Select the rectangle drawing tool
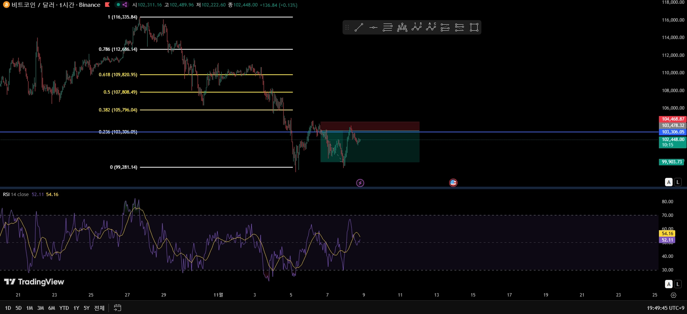Image resolution: width=687 pixels, height=314 pixels. (474, 27)
